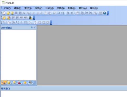Close all files with the double X icon
This screenshot has height=97, width=127.
[28, 13]
